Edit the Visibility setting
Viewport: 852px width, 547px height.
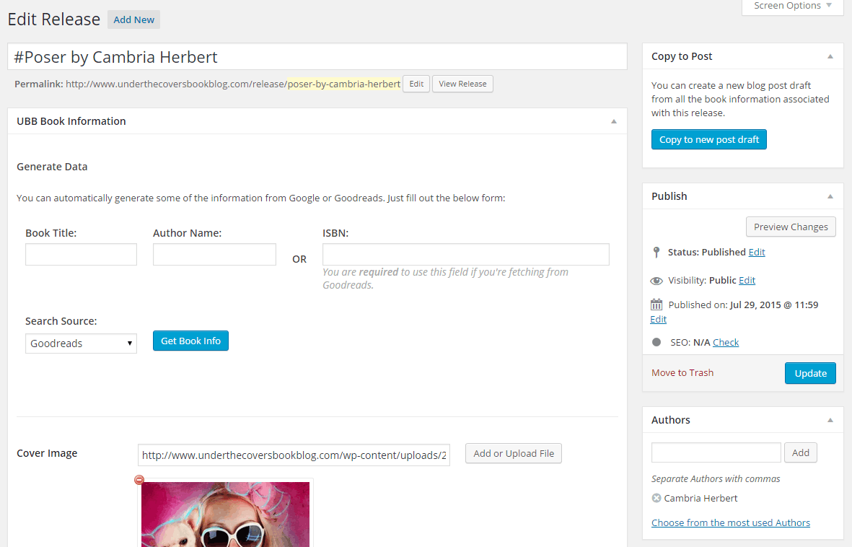coord(747,280)
